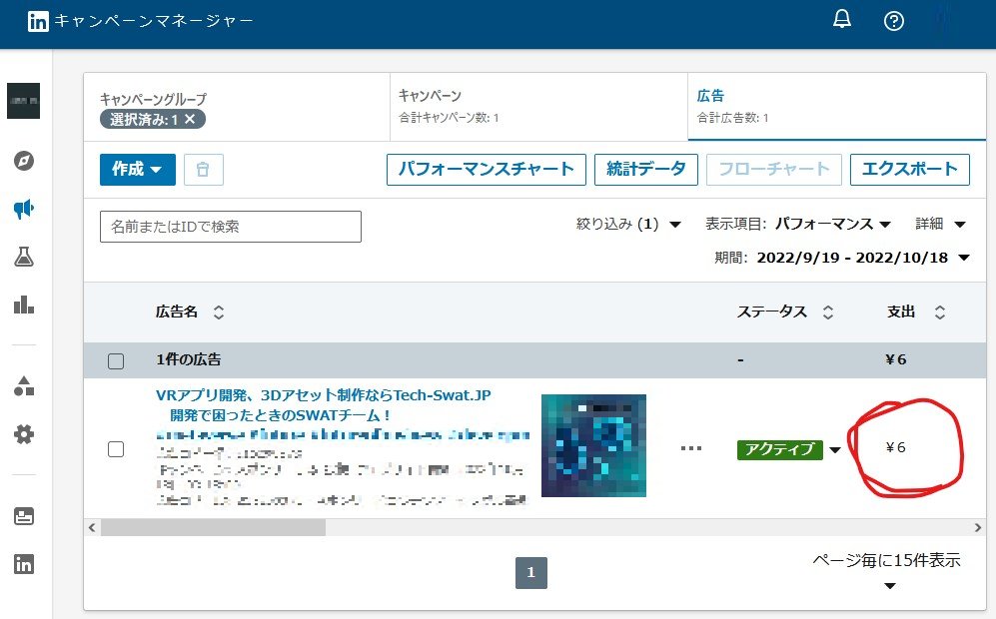Open the 作成 (Create) dropdown
The width and height of the screenshot is (996, 619).
[137, 170]
